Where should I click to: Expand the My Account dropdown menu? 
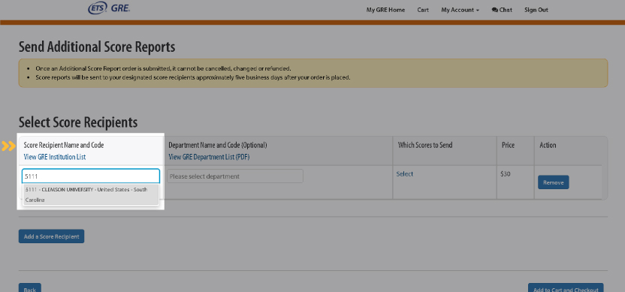click(x=460, y=10)
